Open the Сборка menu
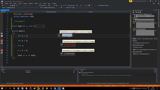The height and width of the screenshot is (90, 160). [x=20, y=3]
